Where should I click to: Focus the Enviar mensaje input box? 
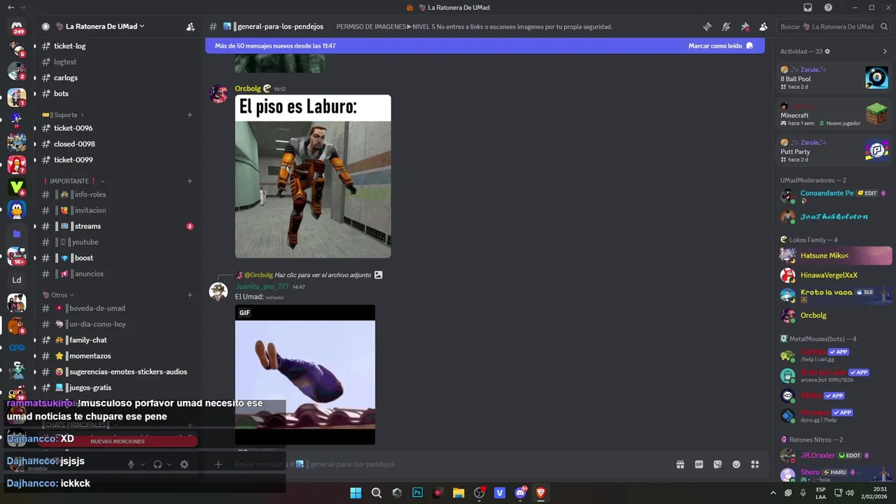tap(448, 464)
